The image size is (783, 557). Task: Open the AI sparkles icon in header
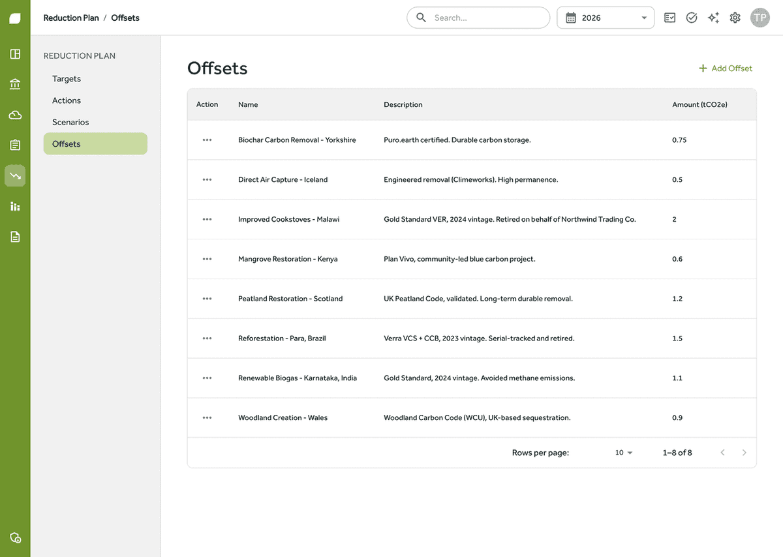tap(713, 18)
